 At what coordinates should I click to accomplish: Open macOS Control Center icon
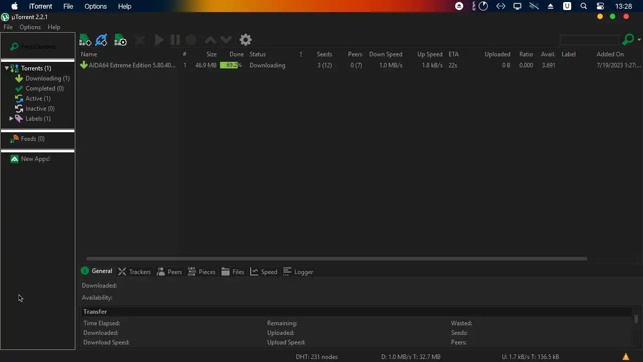(600, 6)
